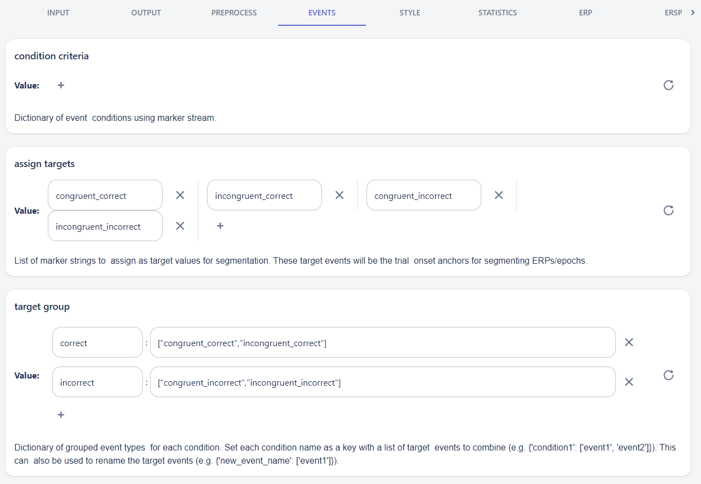The width and height of the screenshot is (701, 484).
Task: Add a new assign targets marker
Action: tap(220, 226)
